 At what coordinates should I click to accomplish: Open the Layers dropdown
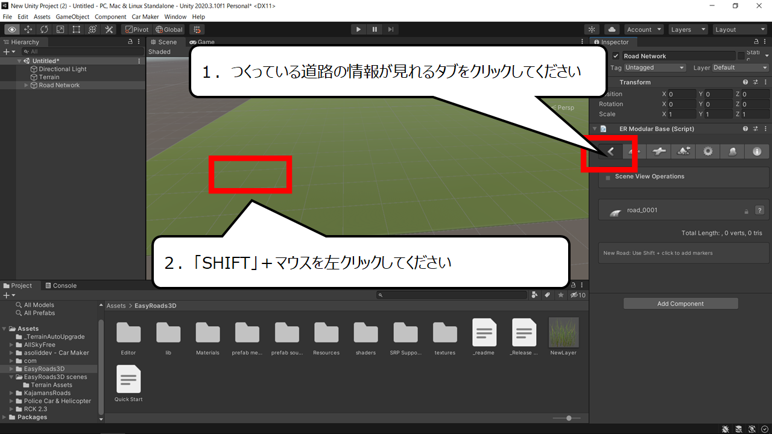(688, 30)
